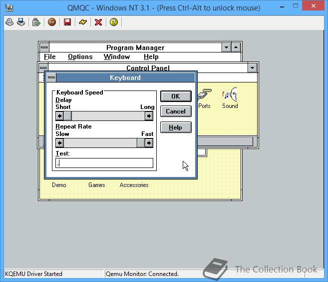The height and width of the screenshot is (282, 328).
Task: Open the Program Manager File menu
Action: [x=50, y=57]
